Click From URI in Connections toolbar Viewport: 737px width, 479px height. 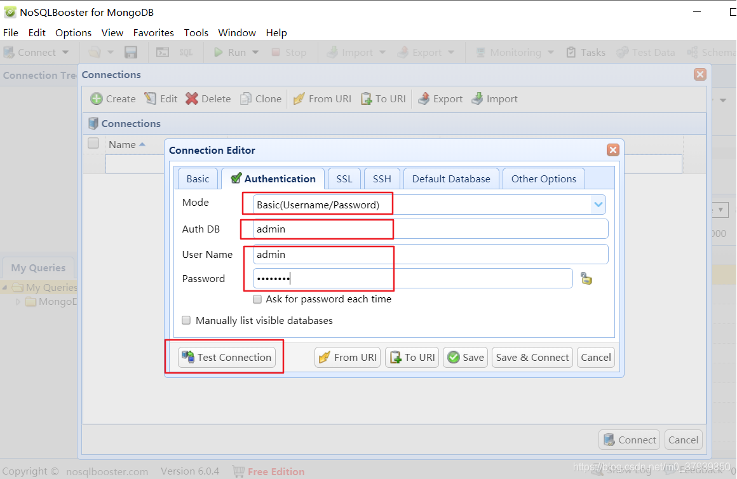(322, 98)
